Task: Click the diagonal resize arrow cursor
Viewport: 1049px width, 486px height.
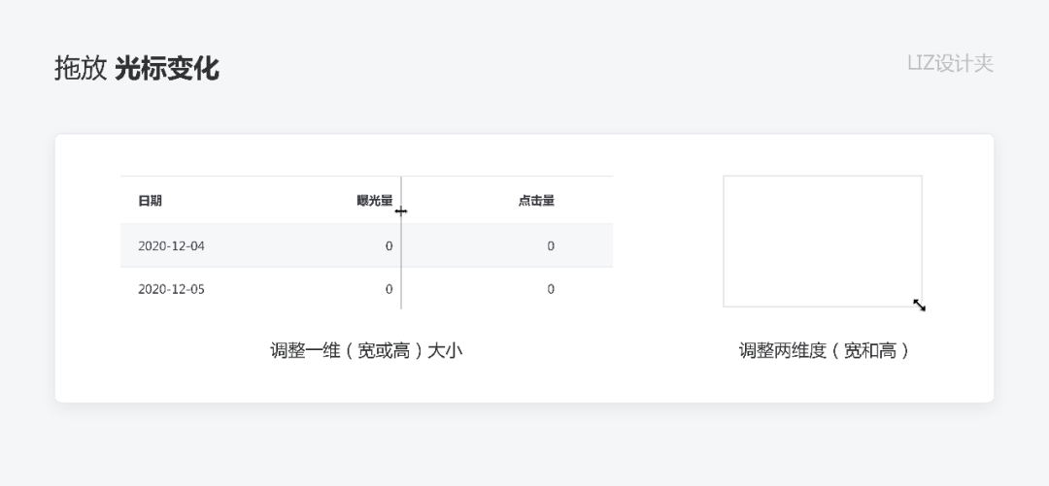Action: pos(919,305)
